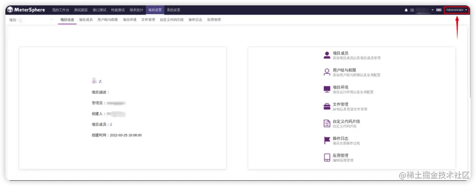Click the MeterSphere logo
The height and width of the screenshot is (186, 476).
click(x=26, y=10)
